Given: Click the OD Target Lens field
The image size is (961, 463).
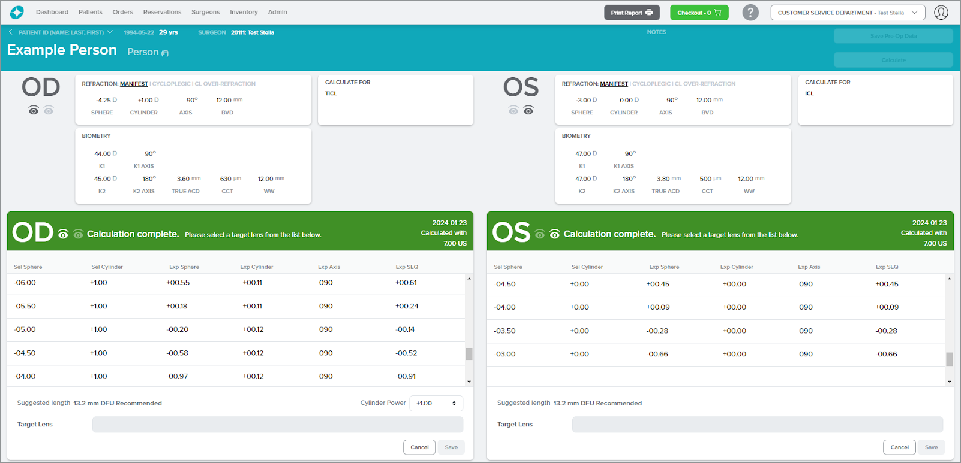Looking at the screenshot, I should pyautogui.click(x=277, y=425).
